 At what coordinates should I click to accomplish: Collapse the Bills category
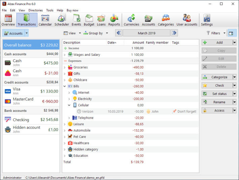coord(65,86)
